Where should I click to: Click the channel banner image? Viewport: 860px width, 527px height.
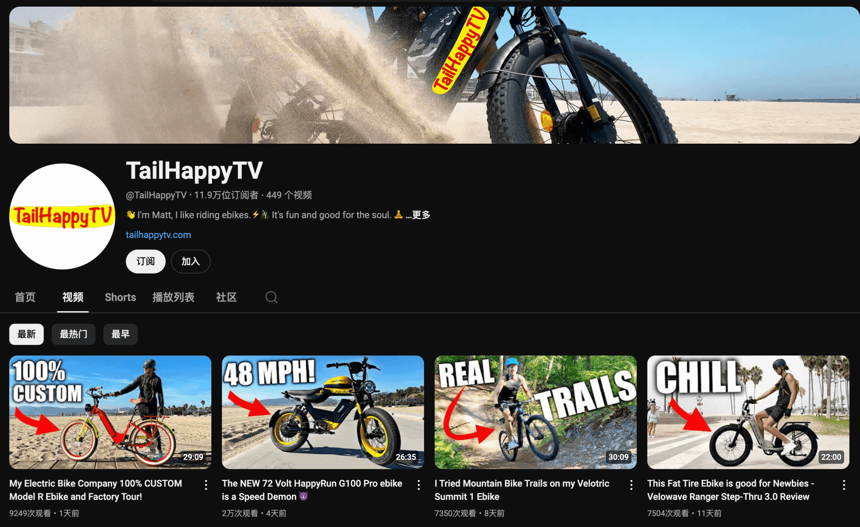(435, 75)
